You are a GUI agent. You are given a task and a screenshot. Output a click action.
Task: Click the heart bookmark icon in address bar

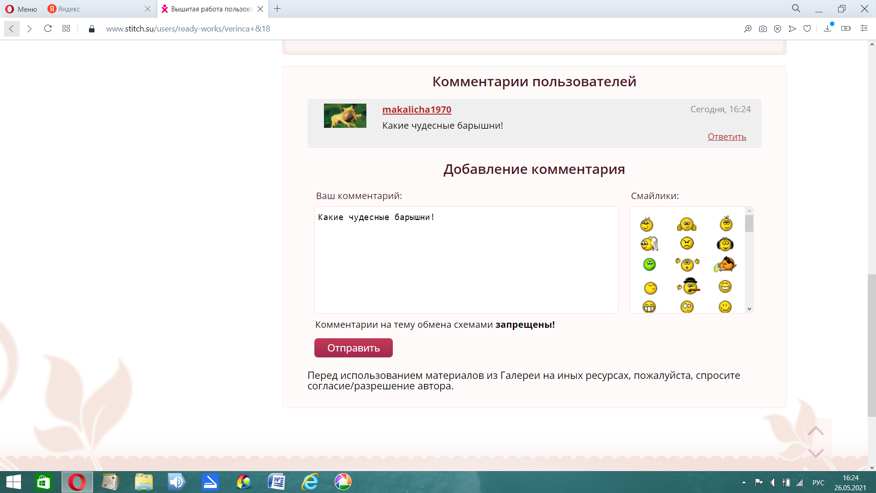pos(807,29)
